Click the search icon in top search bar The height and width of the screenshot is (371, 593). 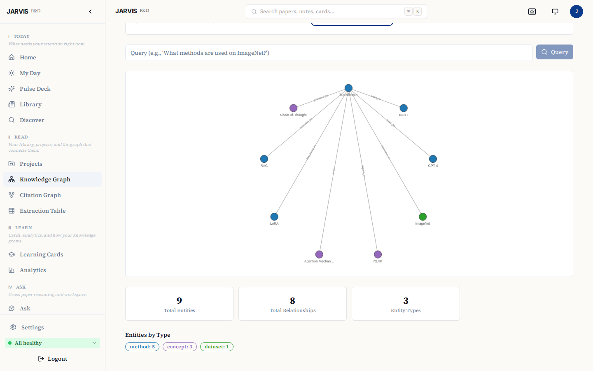[x=254, y=12]
